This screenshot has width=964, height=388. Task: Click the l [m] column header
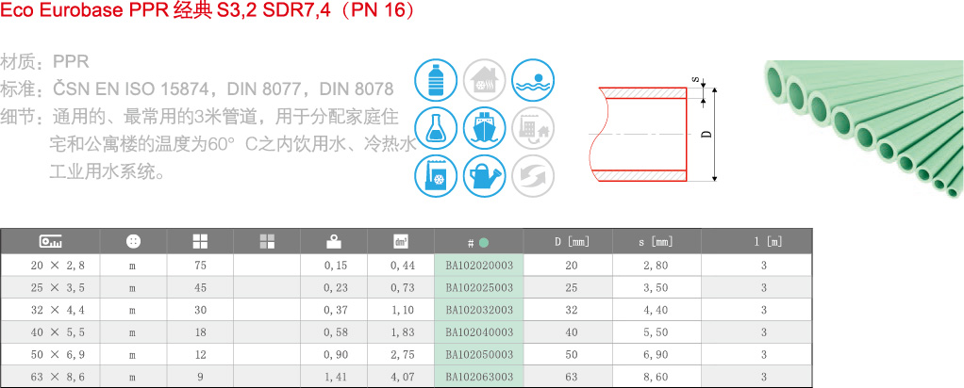(768, 242)
